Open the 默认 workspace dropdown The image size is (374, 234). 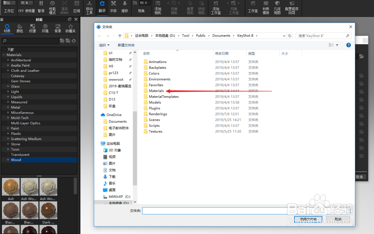[9, 3]
